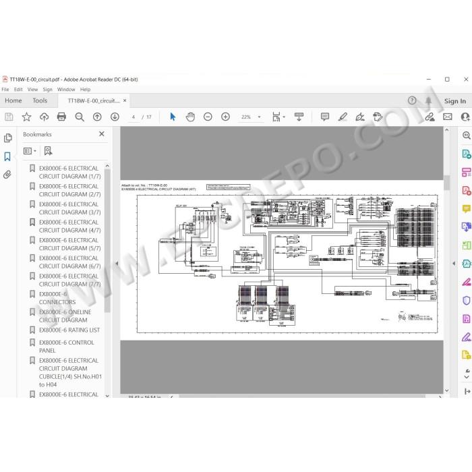Click the Sign In button
472x472 pixels.
[x=455, y=101]
